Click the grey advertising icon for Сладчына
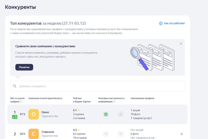 106,134
